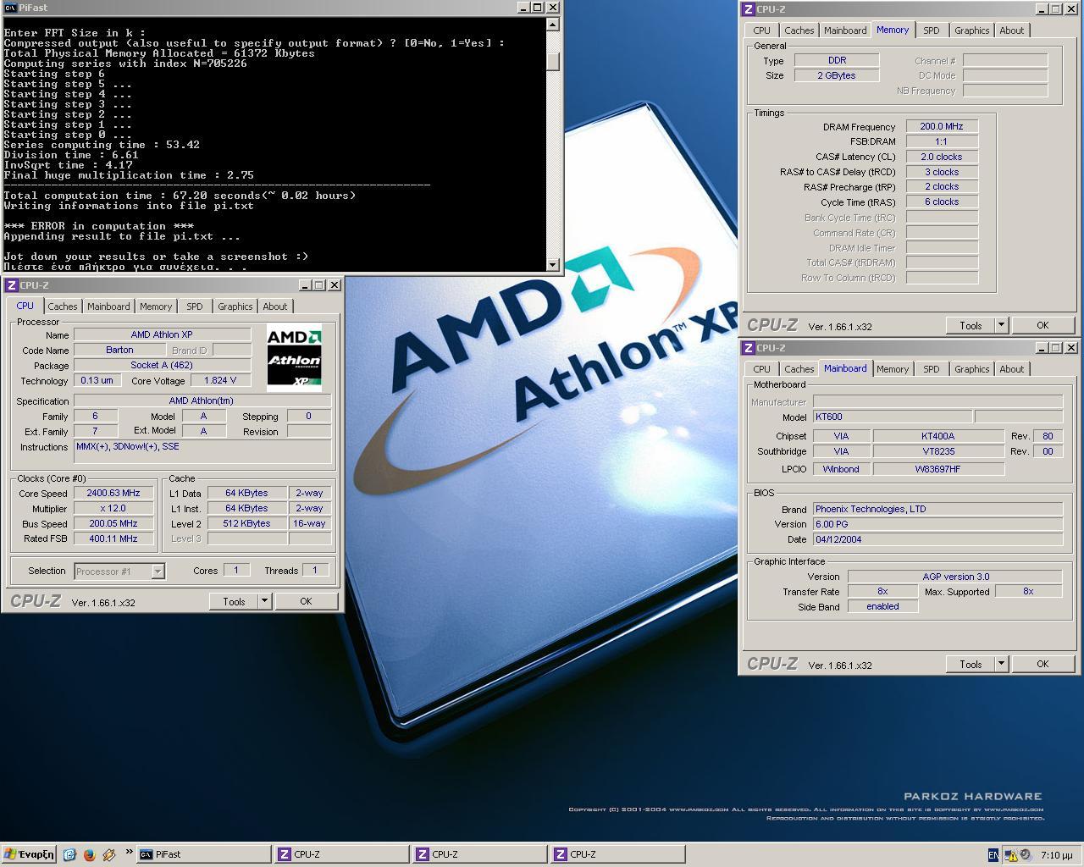Select About tab in the Memory window
Viewport: 1084px width, 867px height.
click(1011, 30)
